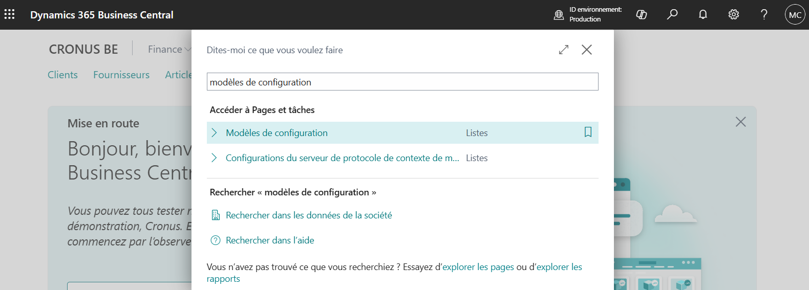
Task: Click the search magnifier icon
Action: [x=672, y=14]
